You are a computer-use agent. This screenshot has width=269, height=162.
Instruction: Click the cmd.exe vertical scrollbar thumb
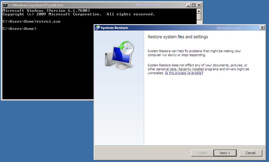pyautogui.click(x=199, y=17)
